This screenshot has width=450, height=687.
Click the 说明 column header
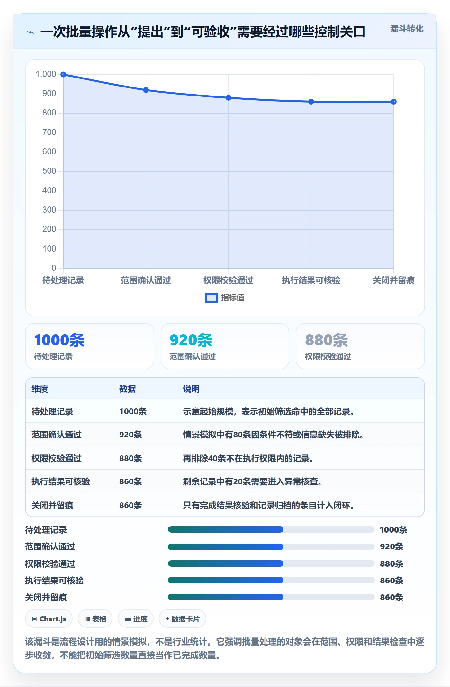pos(191,389)
